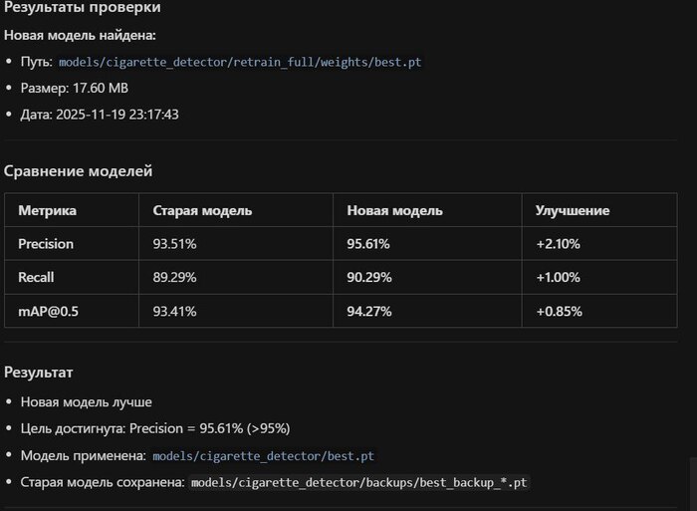The height and width of the screenshot is (511, 697).
Task: Open the models/cigarette_detector/best.pt link
Action: (x=263, y=455)
